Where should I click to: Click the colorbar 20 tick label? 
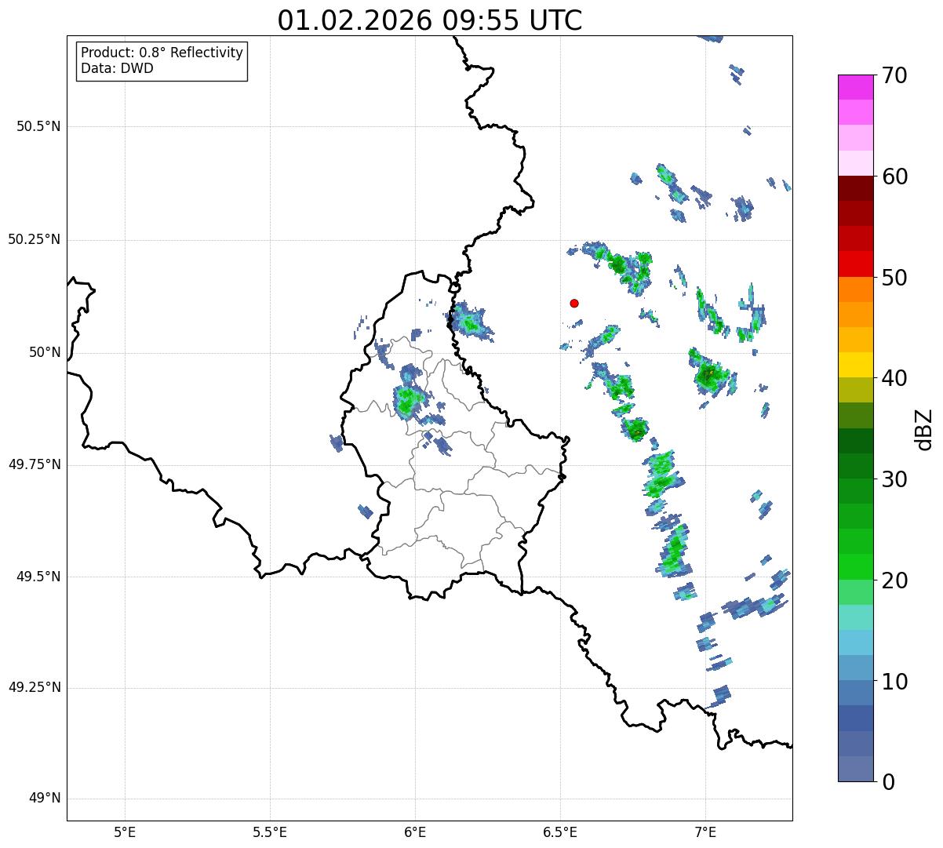894,580
